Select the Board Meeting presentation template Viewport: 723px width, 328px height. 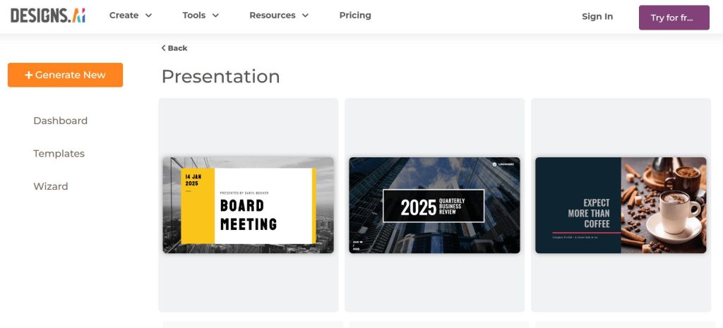248,205
